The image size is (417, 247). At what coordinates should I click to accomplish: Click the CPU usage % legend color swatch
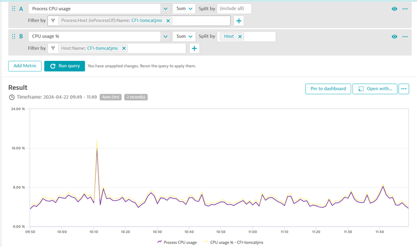(206, 242)
